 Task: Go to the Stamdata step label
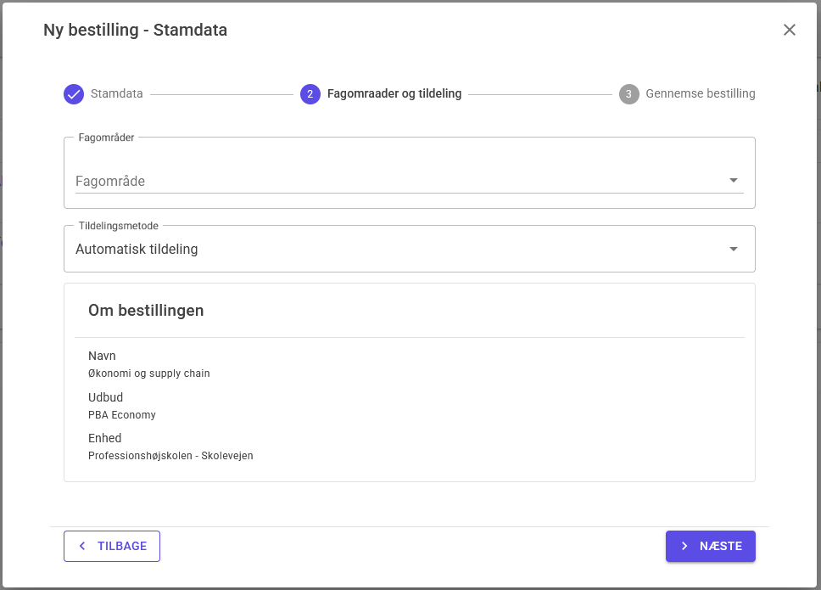click(117, 94)
